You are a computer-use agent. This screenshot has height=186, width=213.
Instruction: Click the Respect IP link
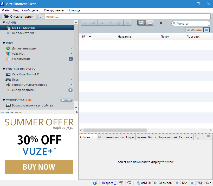[109, 183]
